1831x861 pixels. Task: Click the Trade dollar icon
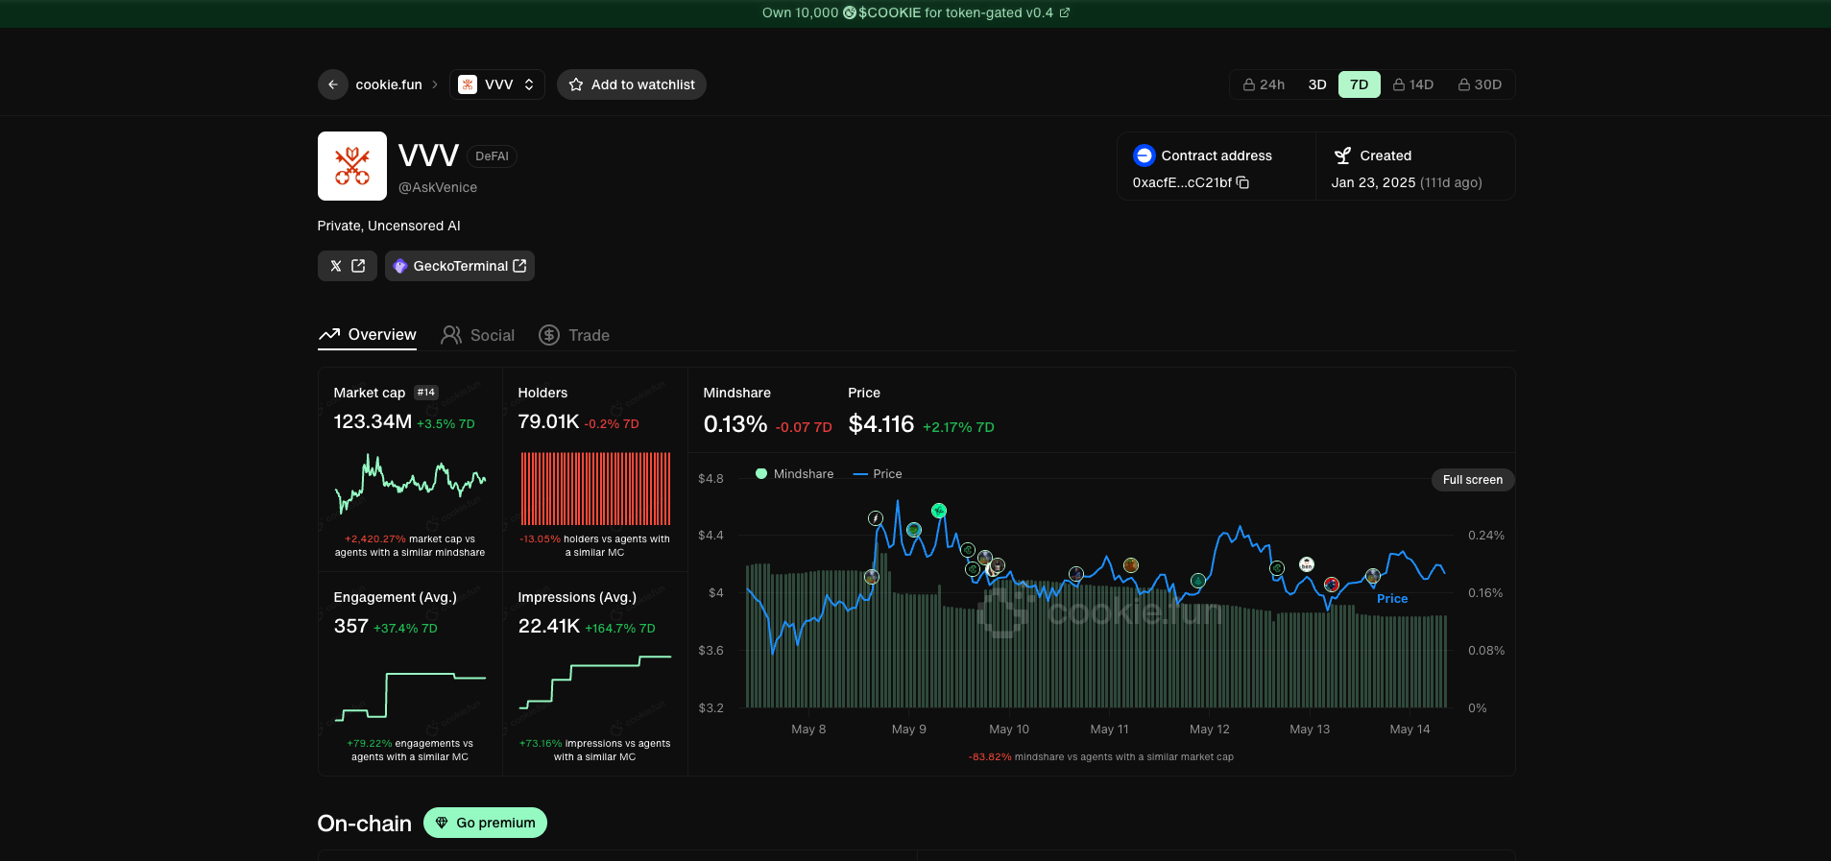(x=549, y=335)
